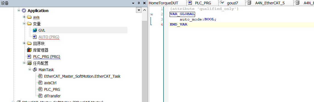This screenshot has width=314, height=102.
Task: Open the 库管理器 library manager icon
Action: (x=29, y=50)
